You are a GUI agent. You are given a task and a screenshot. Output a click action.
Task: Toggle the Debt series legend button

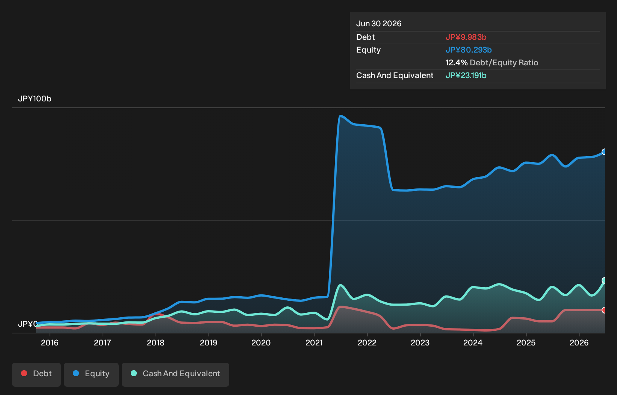36,374
